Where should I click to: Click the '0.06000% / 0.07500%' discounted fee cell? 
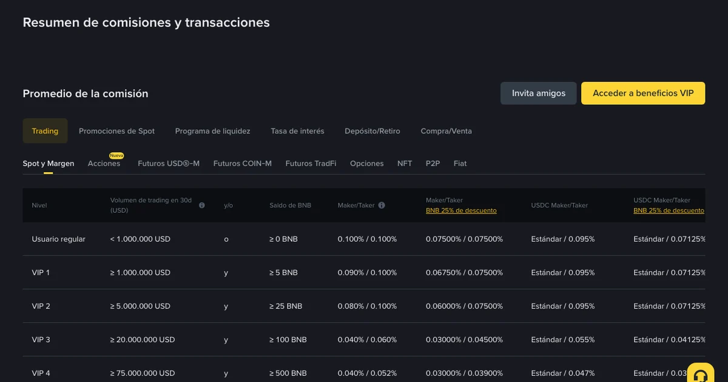click(x=464, y=306)
